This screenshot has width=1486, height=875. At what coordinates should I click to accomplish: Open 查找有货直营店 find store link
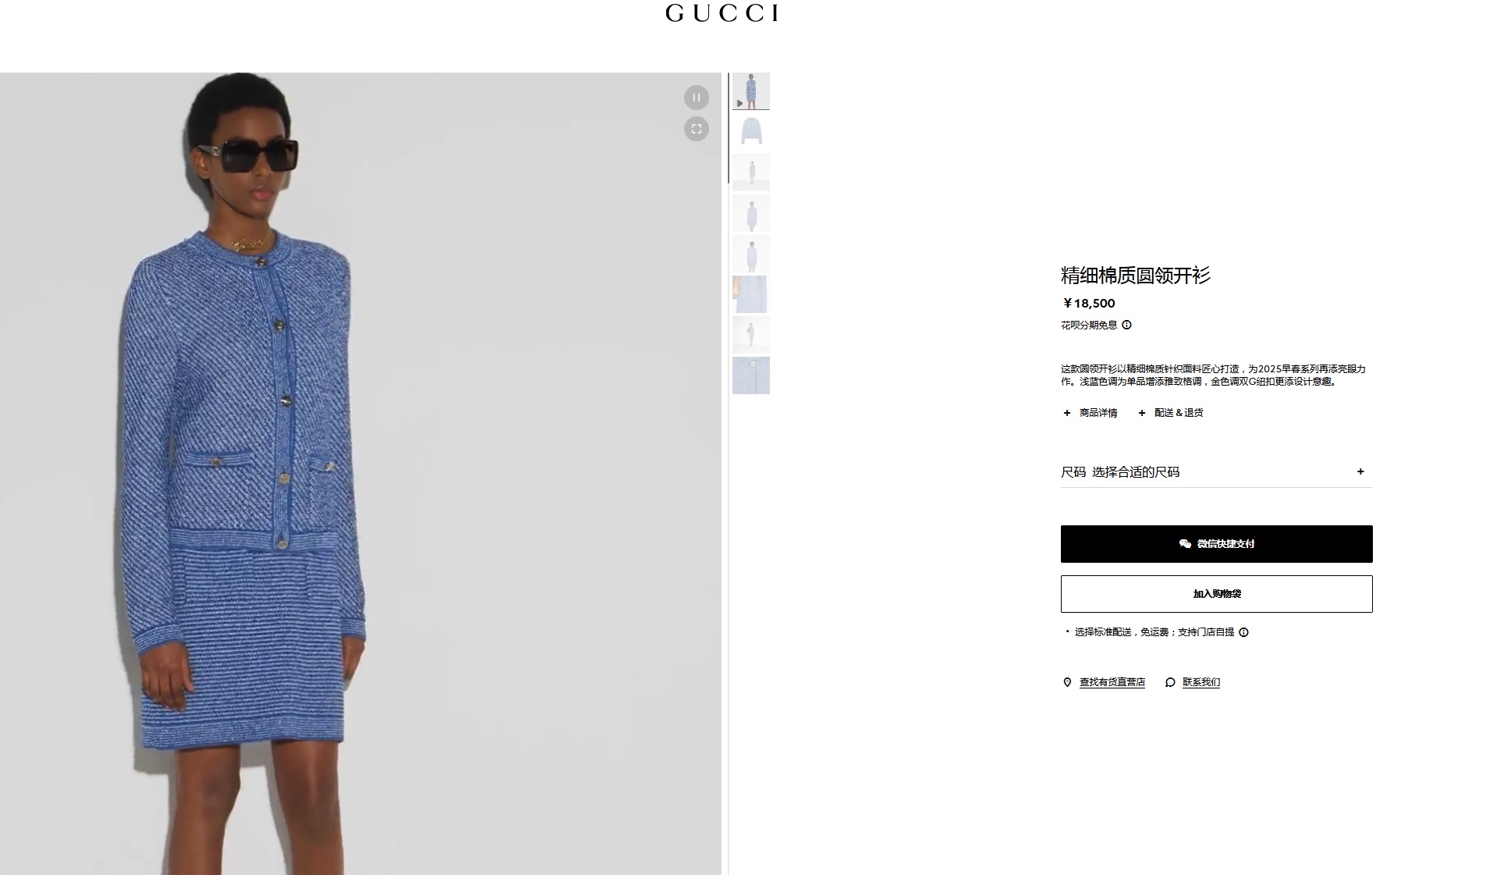click(x=1112, y=682)
